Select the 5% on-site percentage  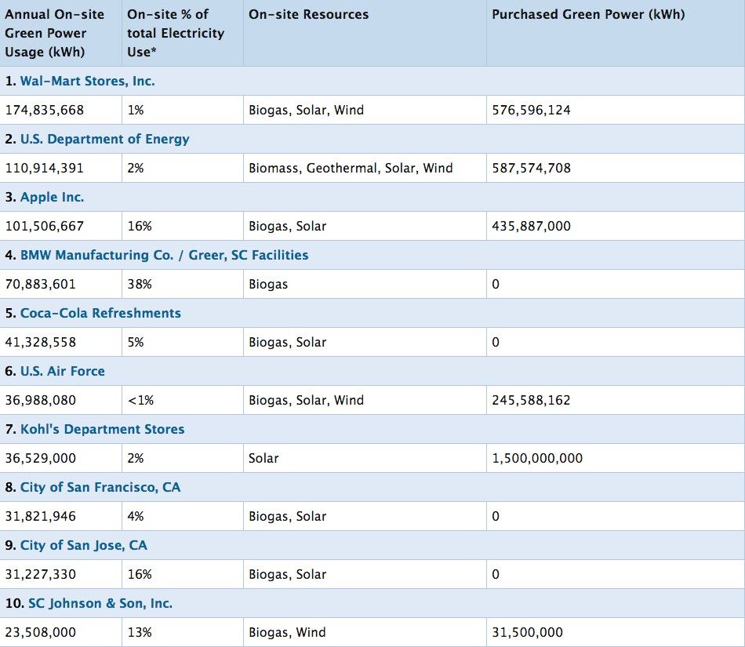(x=136, y=342)
